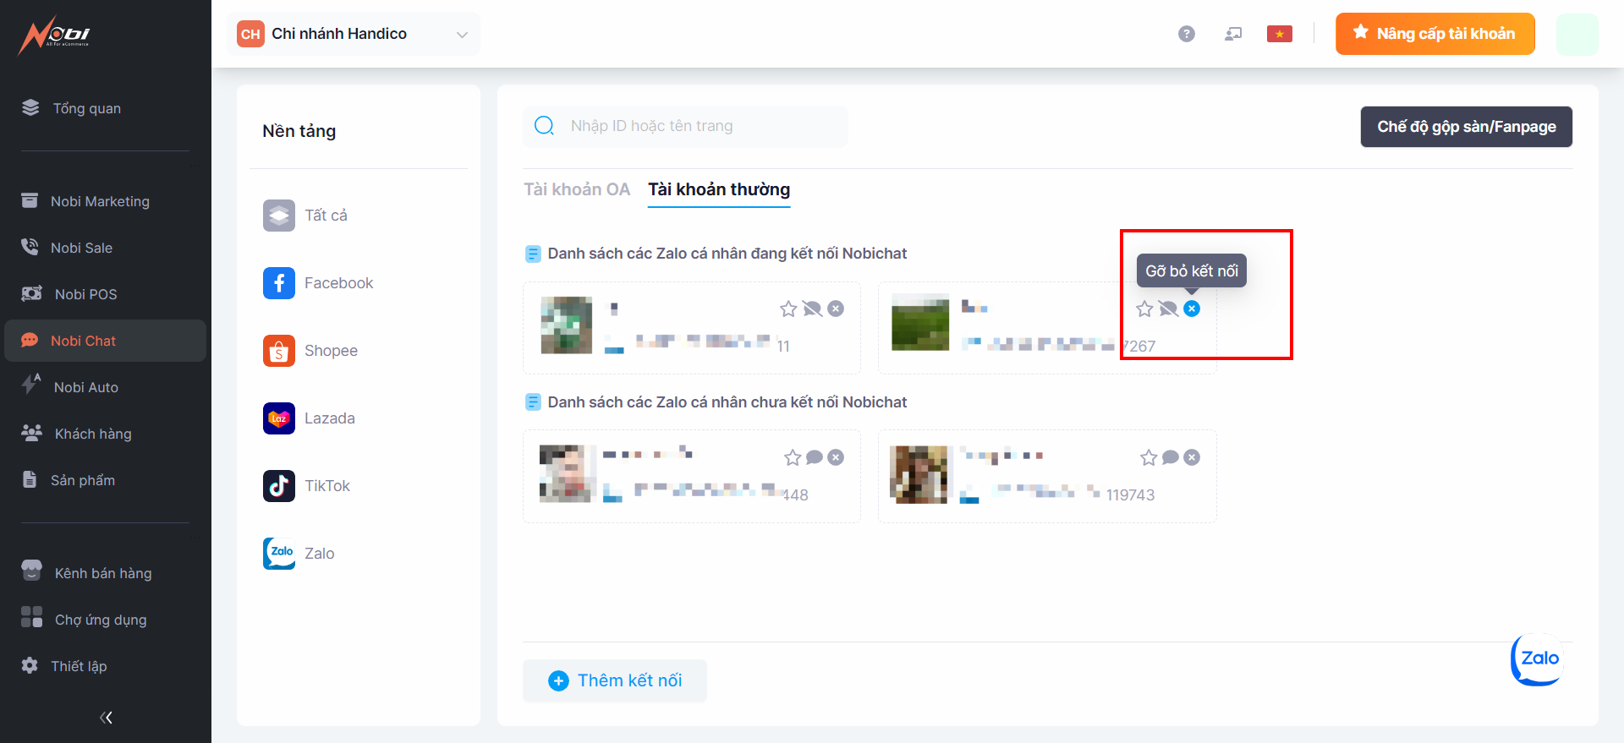Select the TikTok platform

[326, 486]
